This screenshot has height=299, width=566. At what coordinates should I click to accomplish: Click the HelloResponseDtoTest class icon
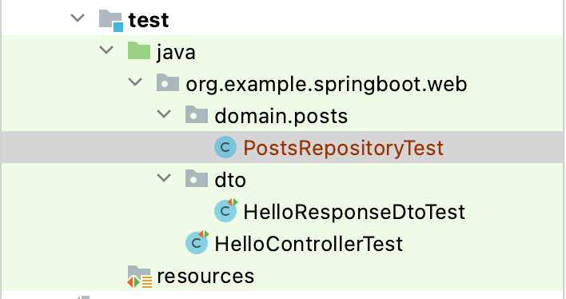click(226, 210)
